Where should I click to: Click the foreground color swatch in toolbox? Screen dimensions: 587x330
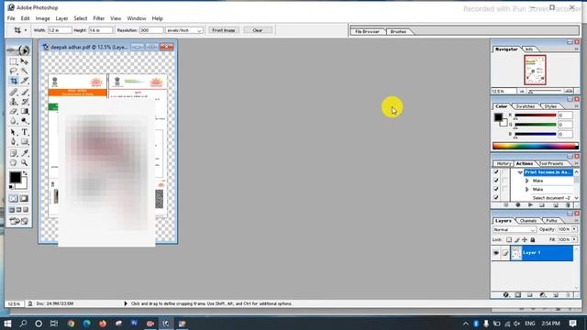click(15, 177)
